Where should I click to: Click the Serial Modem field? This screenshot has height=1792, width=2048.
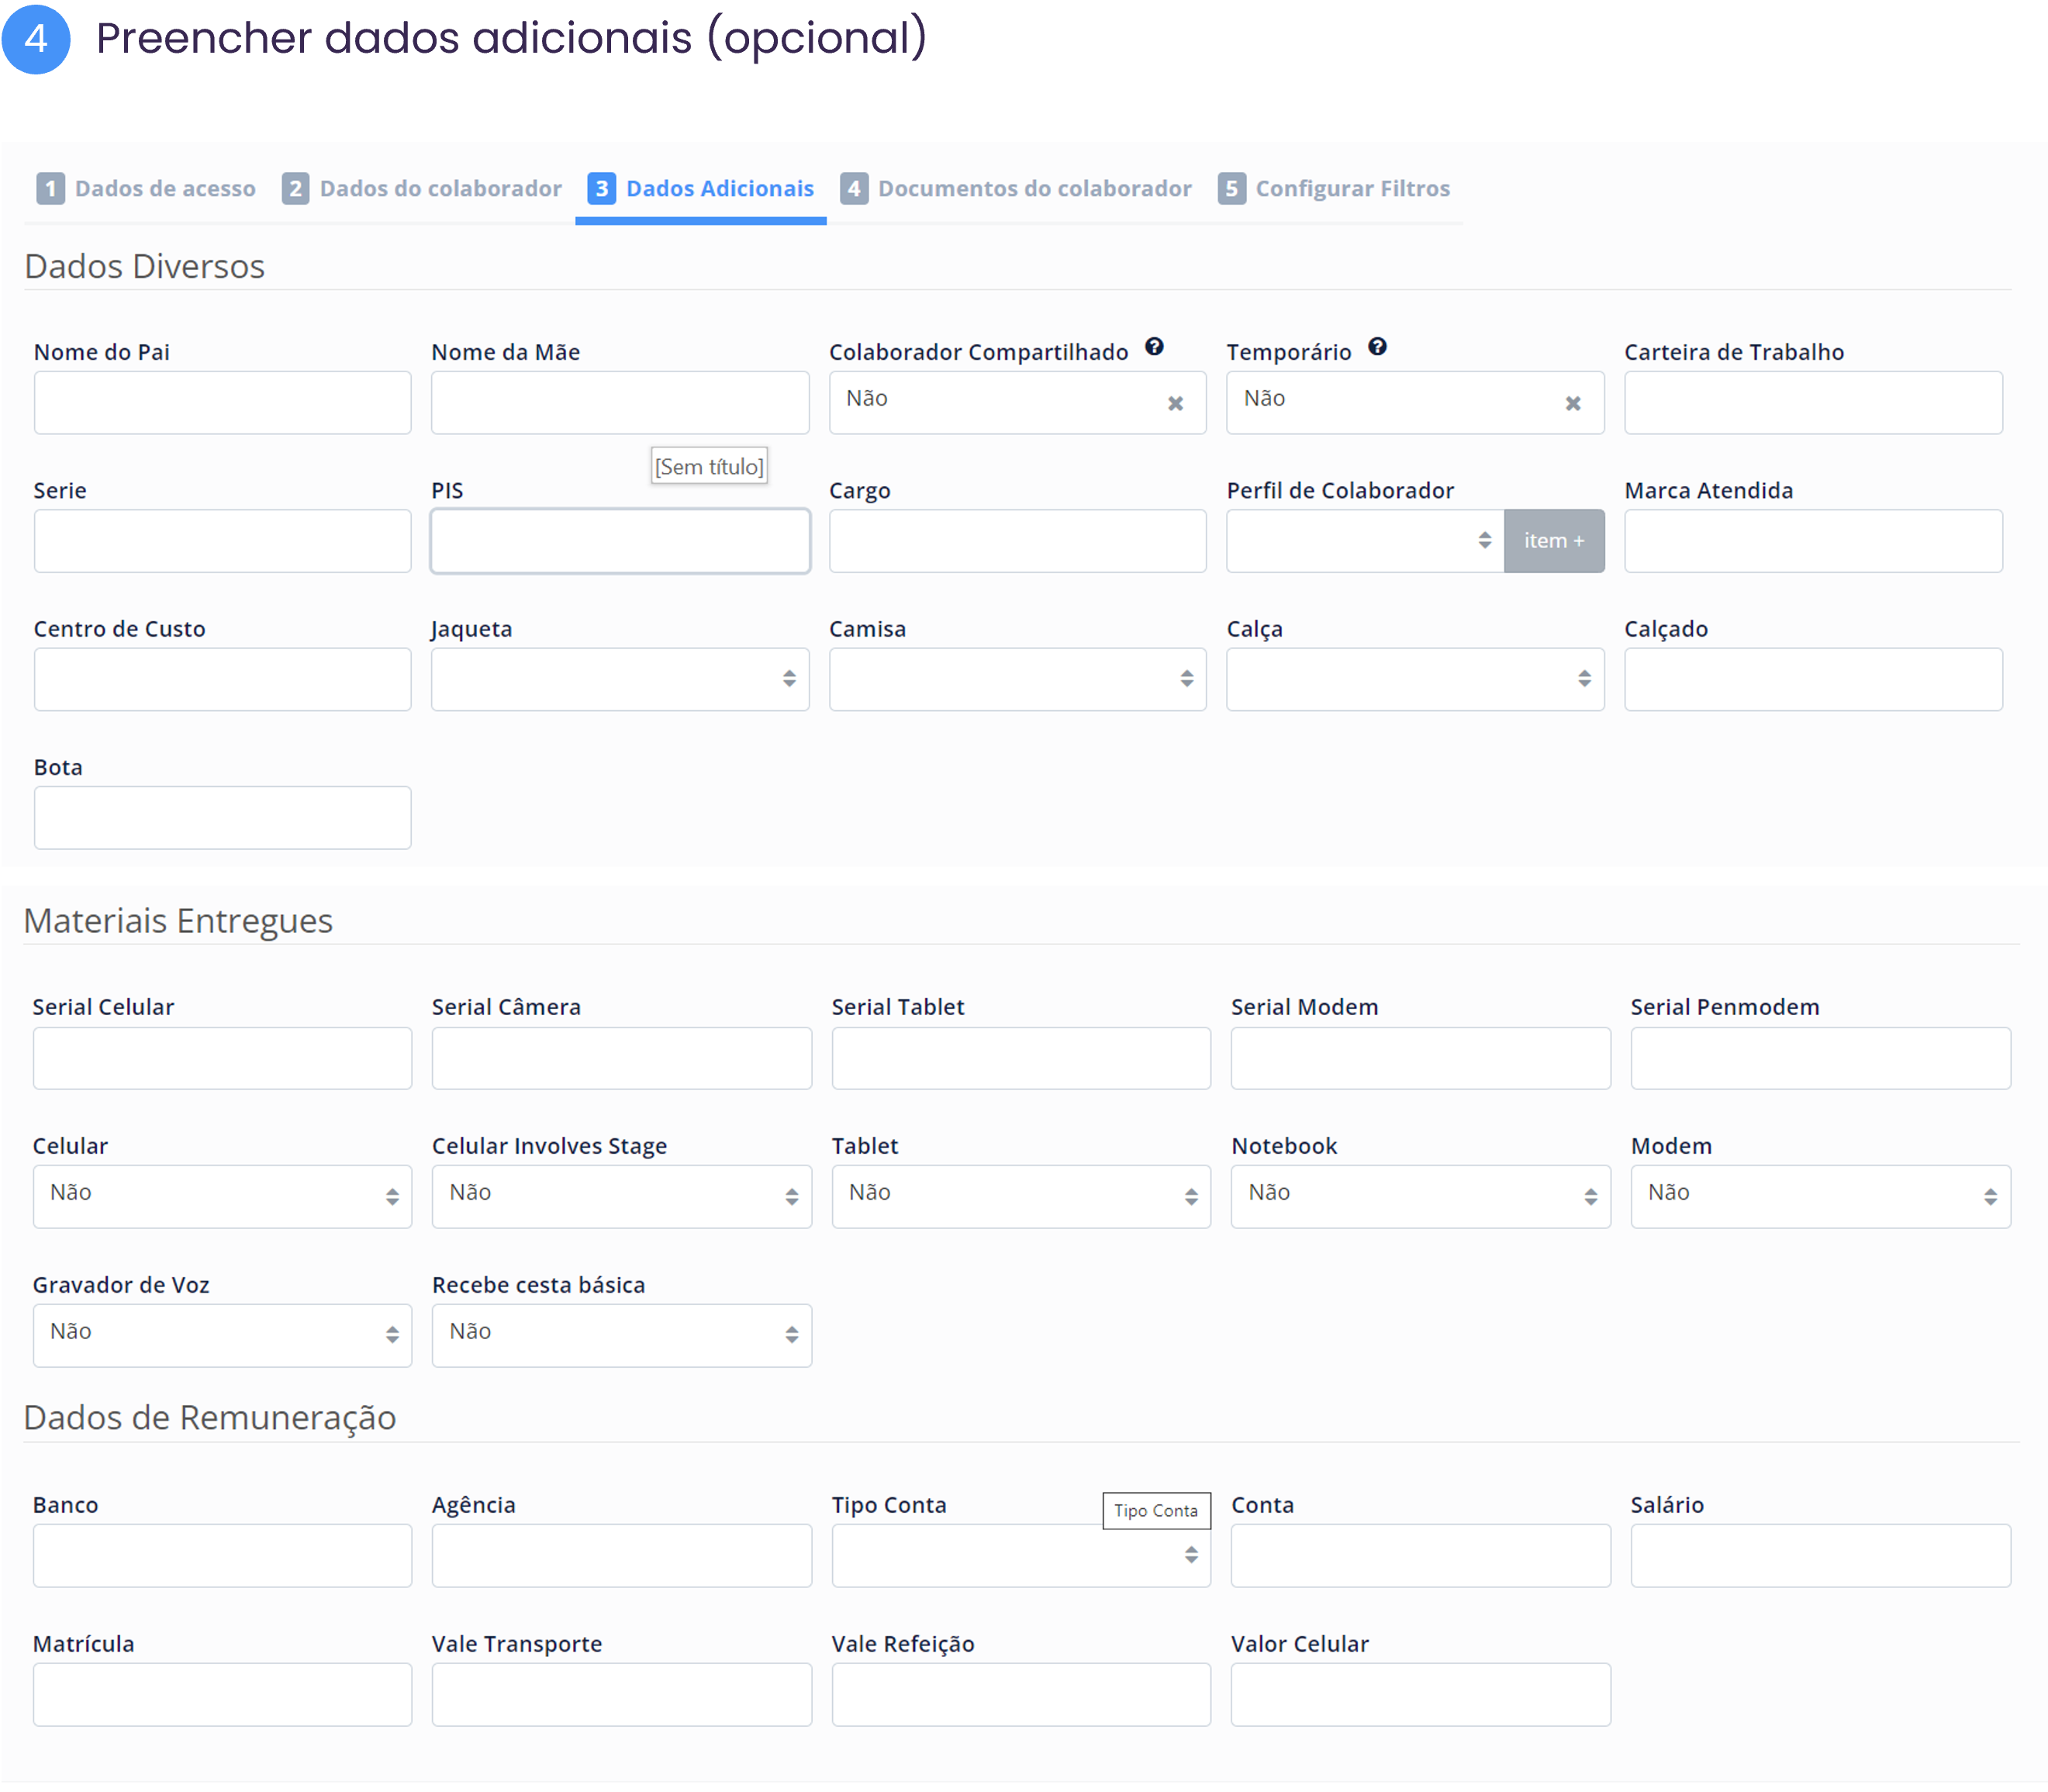point(1420,1058)
